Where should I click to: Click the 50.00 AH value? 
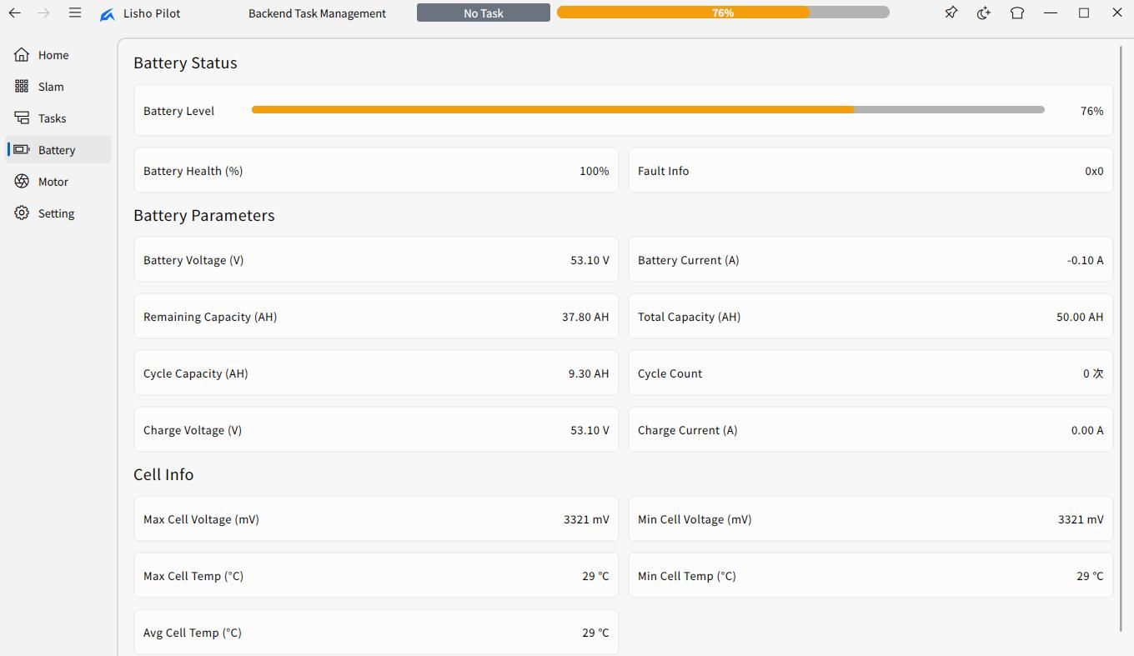(x=1080, y=317)
